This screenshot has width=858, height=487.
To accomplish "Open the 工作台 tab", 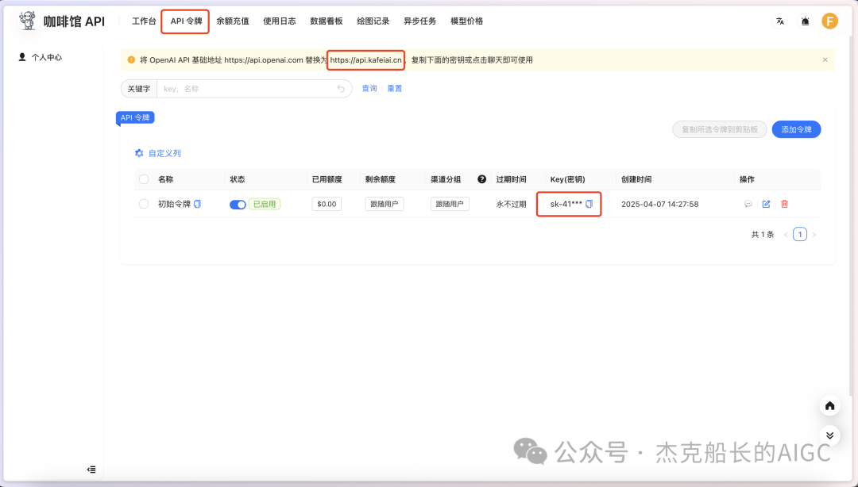I will (144, 21).
